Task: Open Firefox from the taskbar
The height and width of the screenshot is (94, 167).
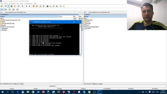Action: (x=58, y=92)
